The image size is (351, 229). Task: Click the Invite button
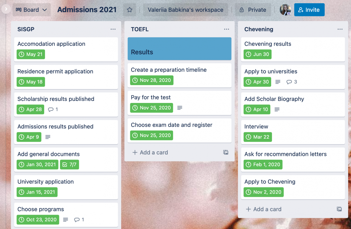coord(309,10)
